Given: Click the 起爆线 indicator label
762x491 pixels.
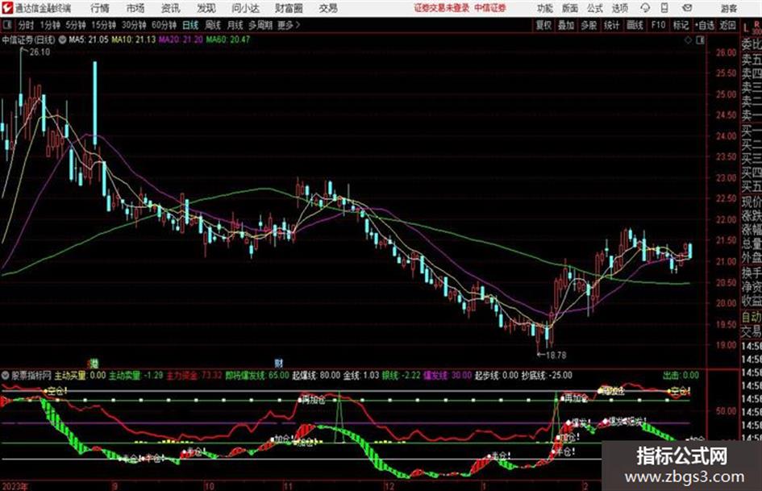Looking at the screenshot, I should (x=304, y=375).
